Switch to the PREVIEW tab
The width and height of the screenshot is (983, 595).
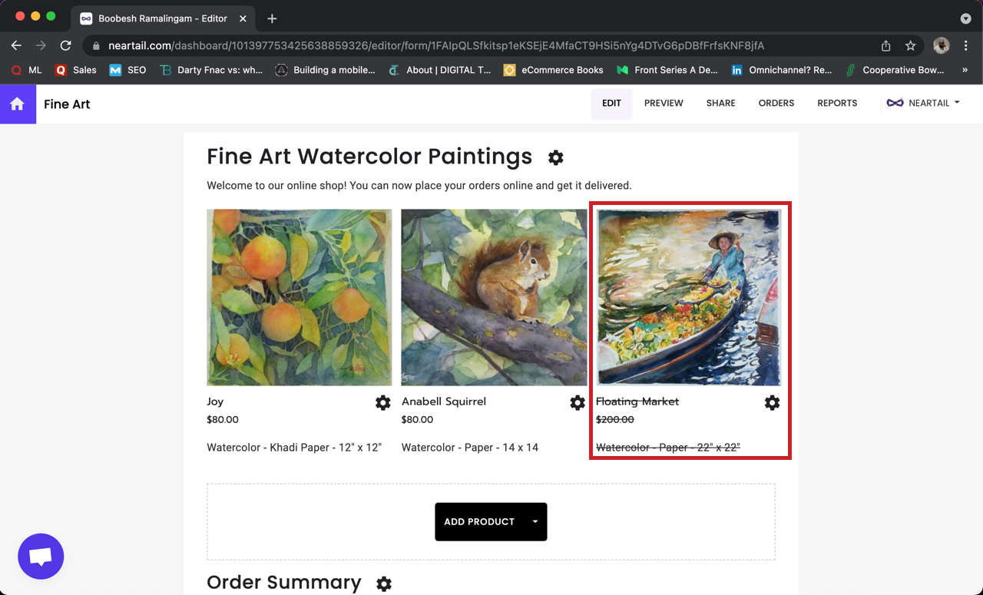(664, 102)
